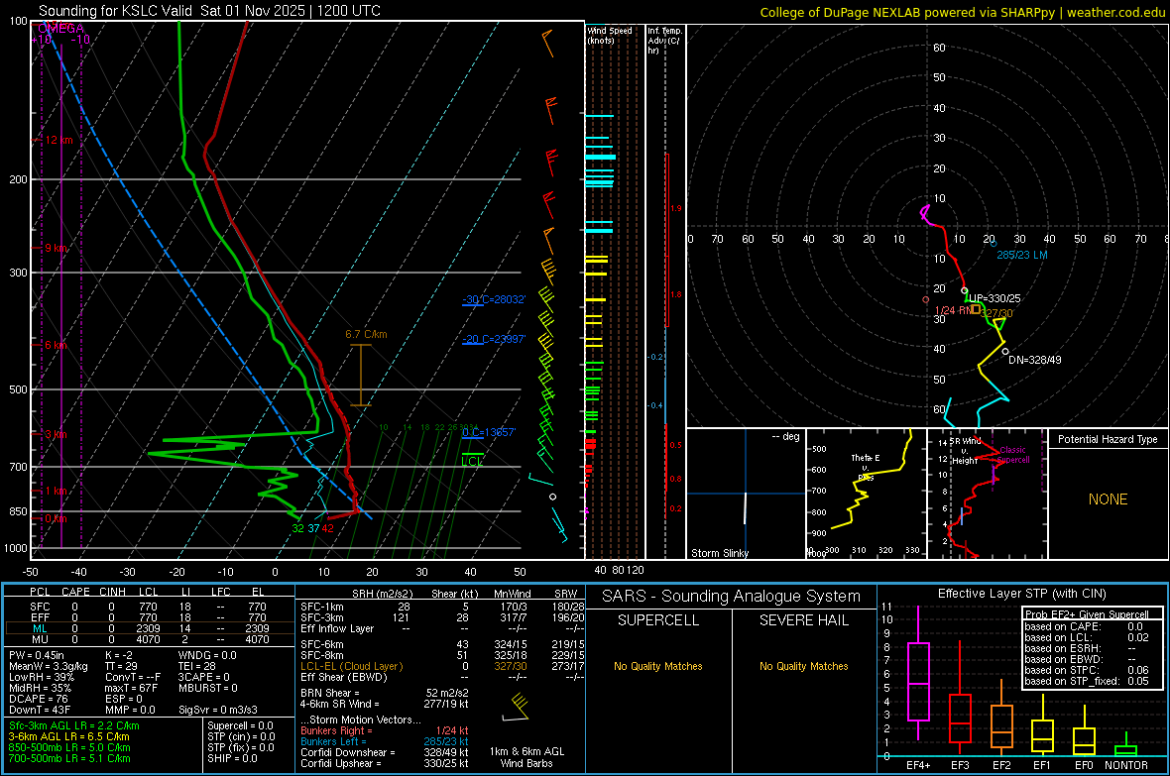Click the DN=328/49 hodograph label
Screen dimensions: 1170x776
1035,360
